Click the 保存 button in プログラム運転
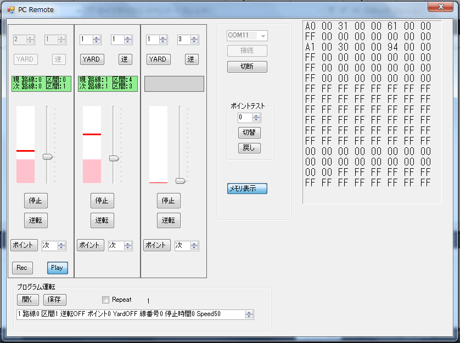 [54, 300]
